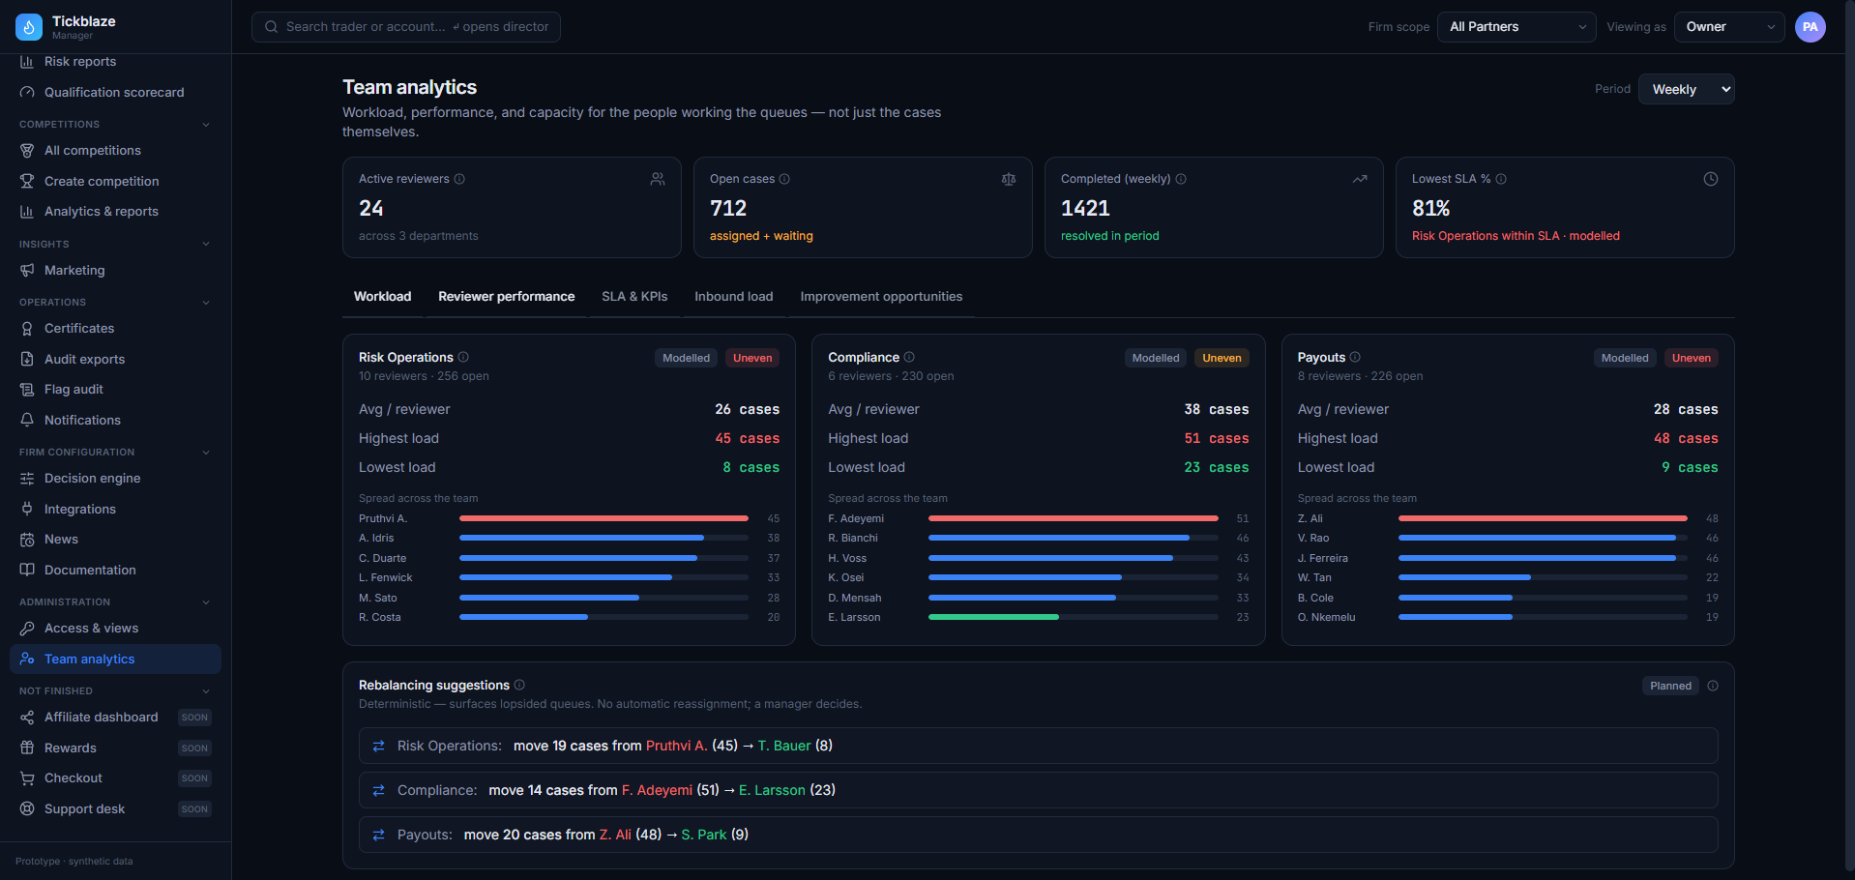Open News in sidebar
Screen dimensions: 1855x880
(115, 540)
